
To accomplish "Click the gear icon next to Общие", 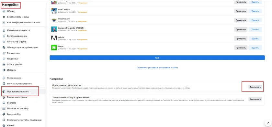I will pos(4,11).
